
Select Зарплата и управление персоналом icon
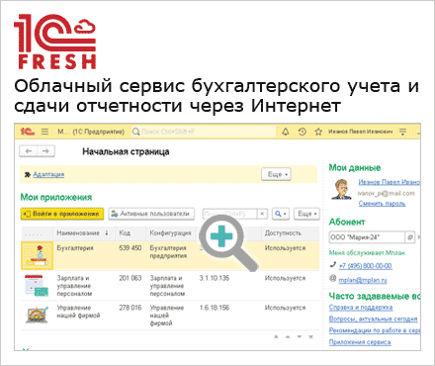[37, 286]
